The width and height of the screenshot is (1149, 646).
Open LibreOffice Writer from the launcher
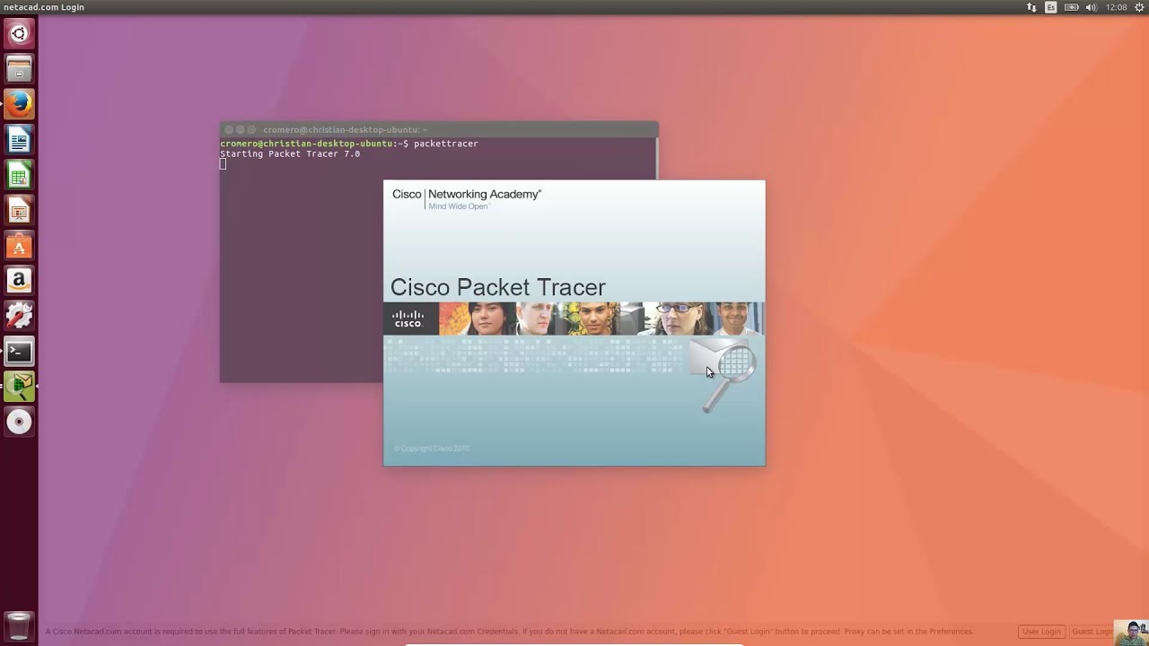click(x=19, y=140)
